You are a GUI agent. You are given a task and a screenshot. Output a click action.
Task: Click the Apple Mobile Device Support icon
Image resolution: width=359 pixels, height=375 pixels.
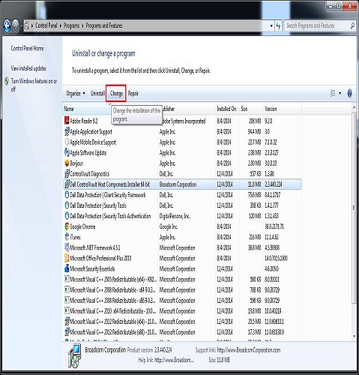coord(67,142)
